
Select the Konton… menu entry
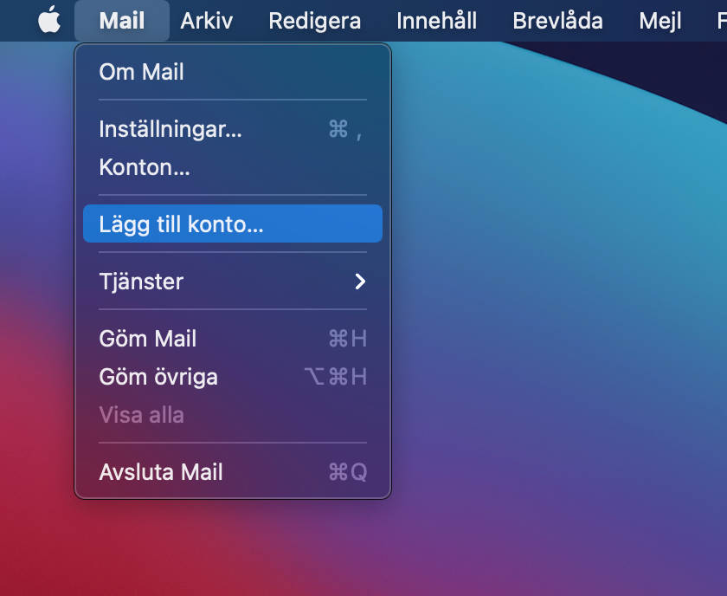coord(233,167)
